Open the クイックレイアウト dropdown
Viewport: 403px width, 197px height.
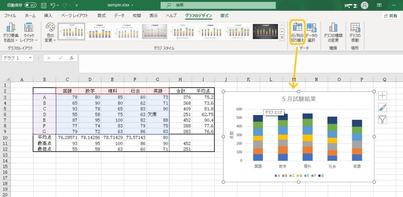pos(29,32)
